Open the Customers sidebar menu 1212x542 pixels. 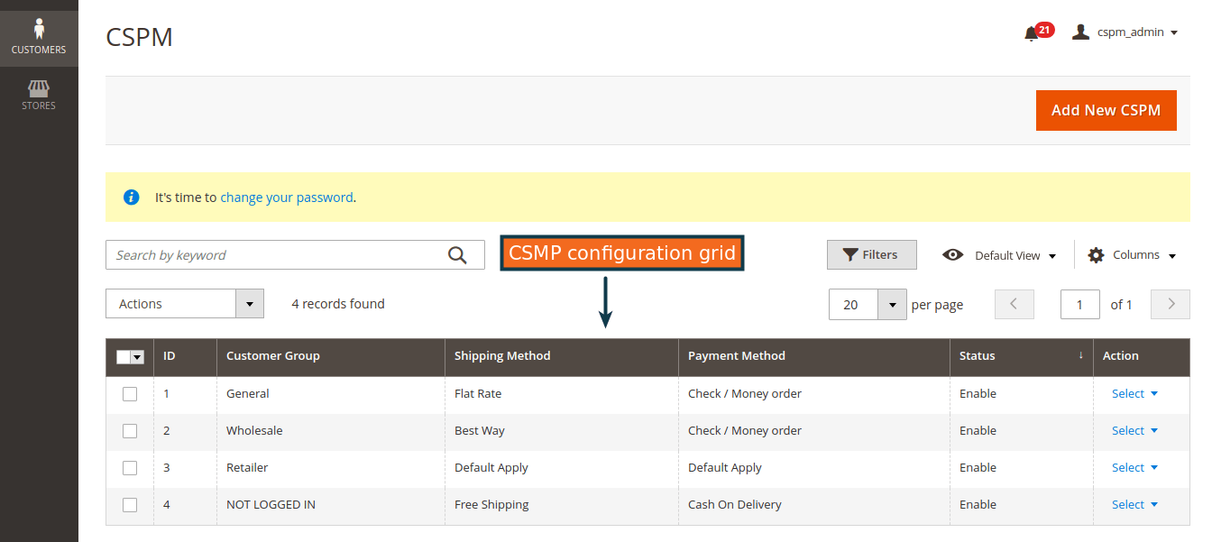click(39, 37)
